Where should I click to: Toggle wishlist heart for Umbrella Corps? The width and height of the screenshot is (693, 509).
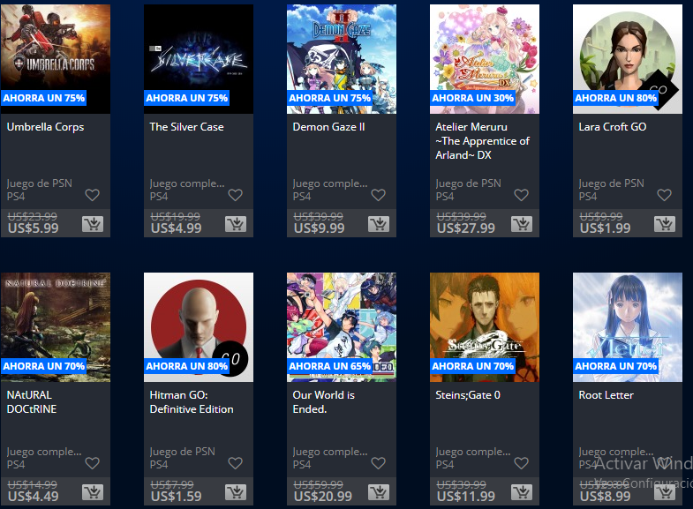93,195
